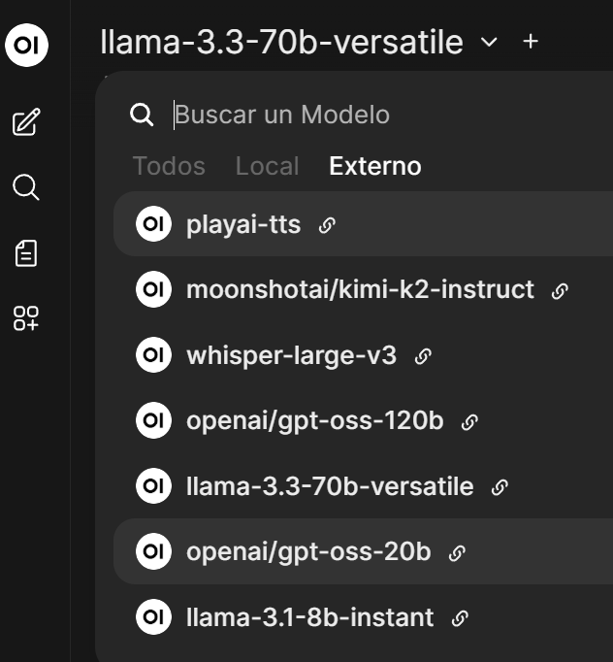
Task: Select the whisper-large-v3 model
Action: tap(291, 355)
